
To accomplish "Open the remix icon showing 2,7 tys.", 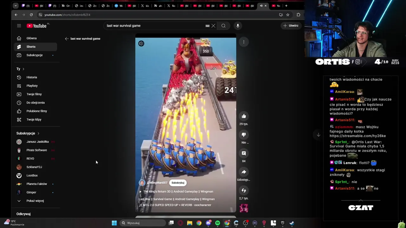I will (x=244, y=191).
